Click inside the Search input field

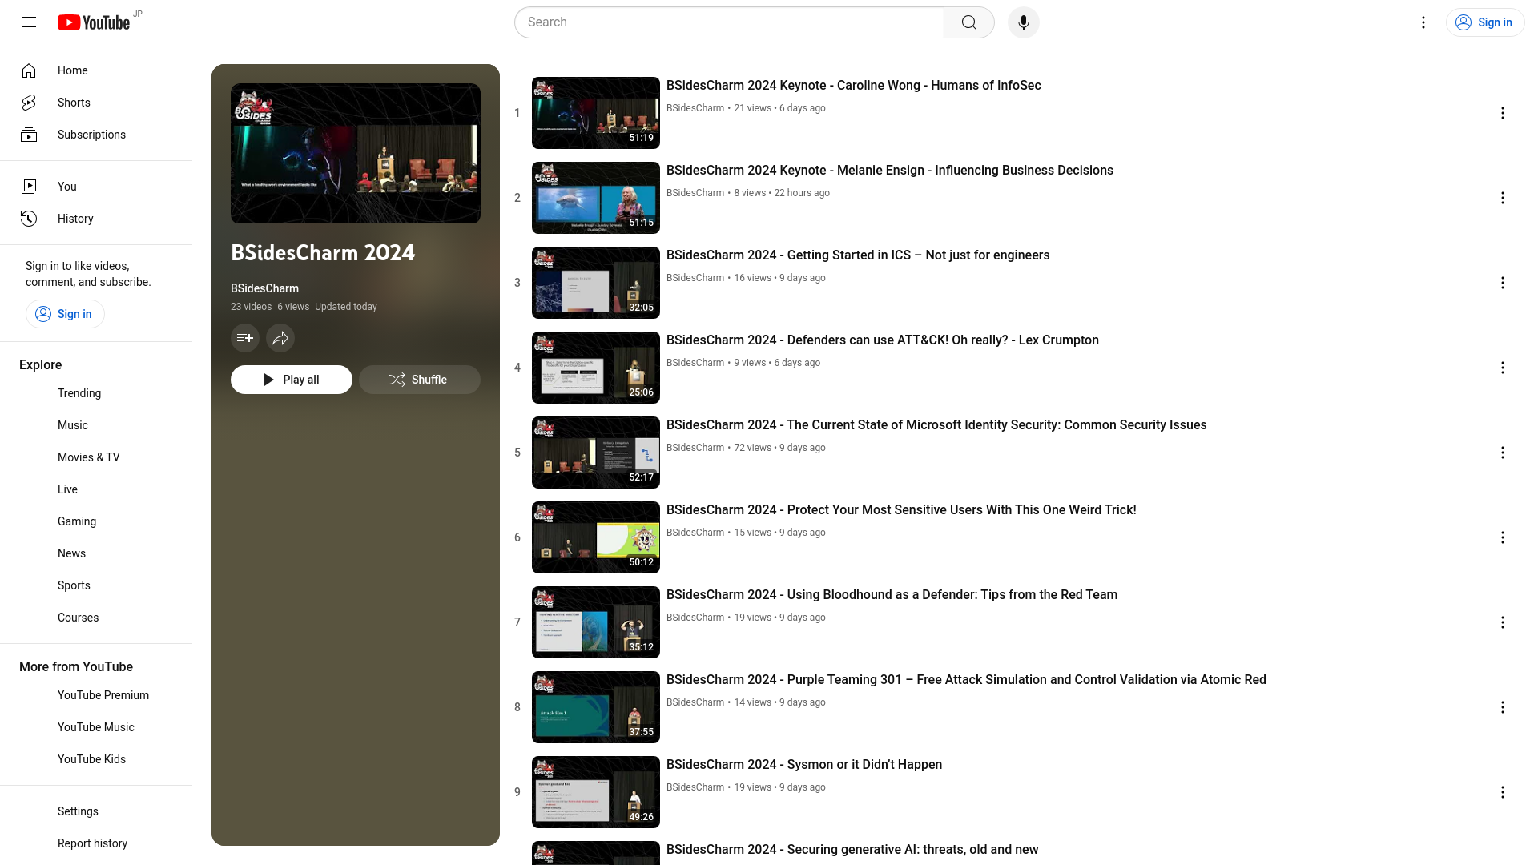click(729, 22)
